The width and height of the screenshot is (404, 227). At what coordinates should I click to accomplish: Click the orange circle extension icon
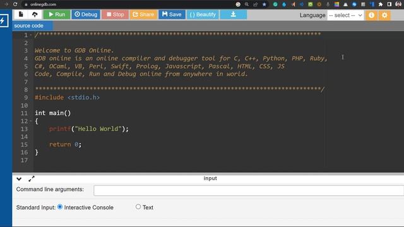[319, 4]
